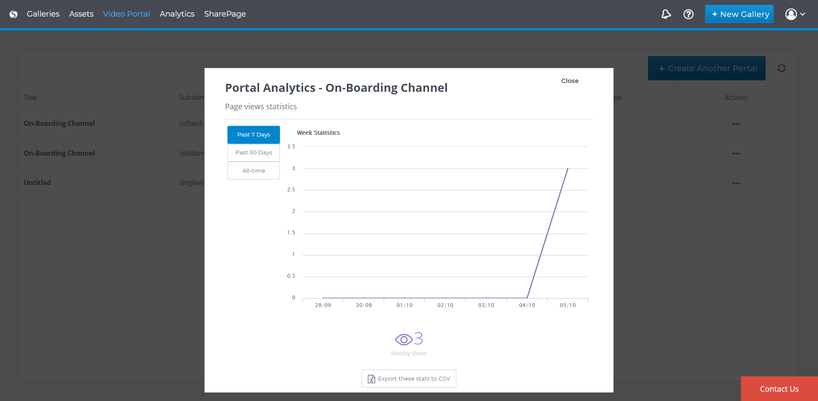Click the Contact Us button

tap(779, 389)
